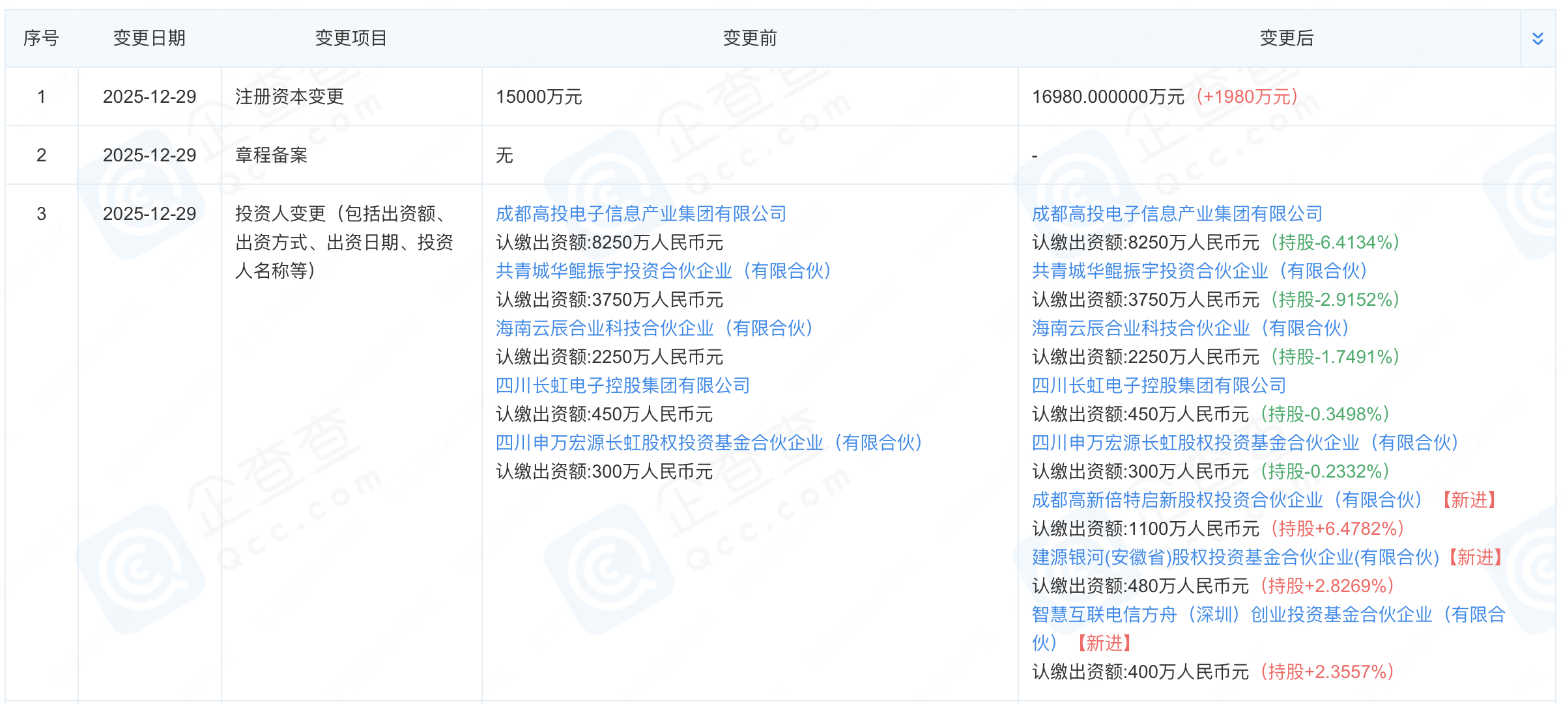The height and width of the screenshot is (704, 1561).
Task: Expand the double-chevron icon in table header
Action: [1538, 38]
